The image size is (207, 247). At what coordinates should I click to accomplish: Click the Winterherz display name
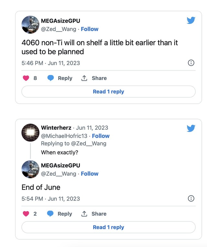click(x=56, y=128)
